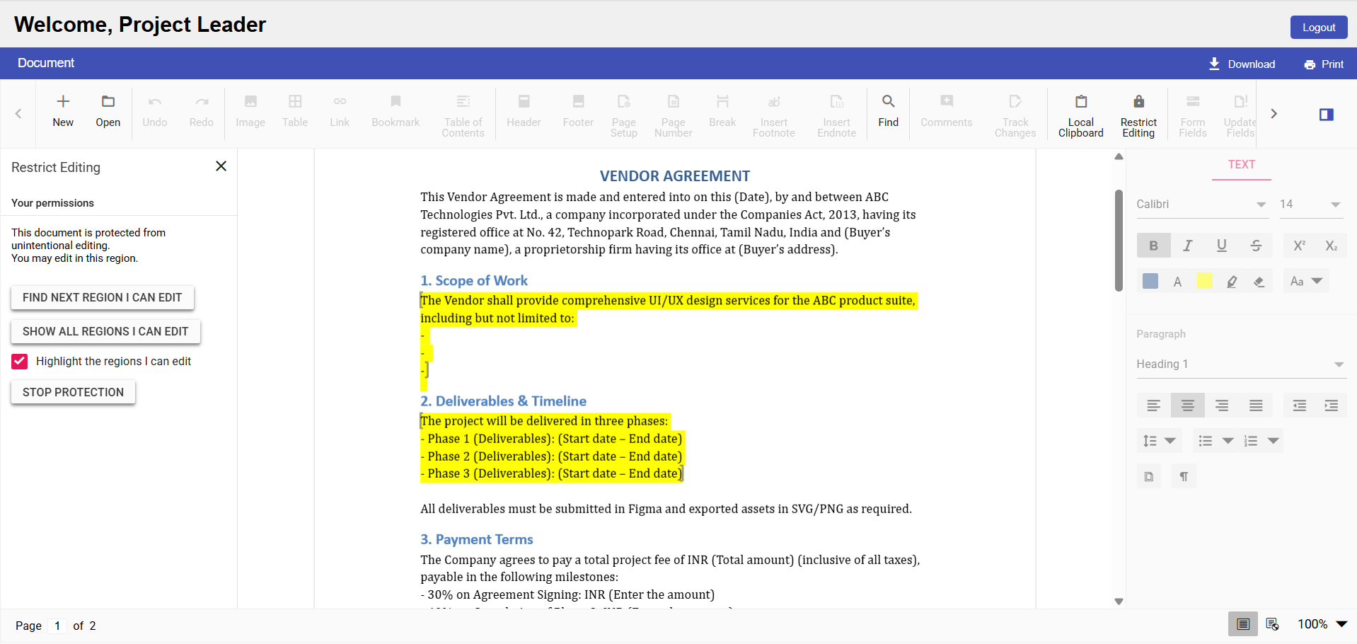Center align the paragraph
Viewport: 1357px width, 644px height.
1187,406
